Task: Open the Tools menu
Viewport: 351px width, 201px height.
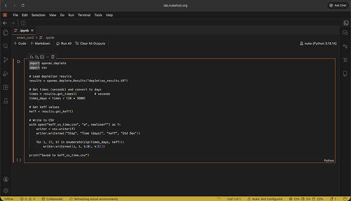Action: pos(98,15)
